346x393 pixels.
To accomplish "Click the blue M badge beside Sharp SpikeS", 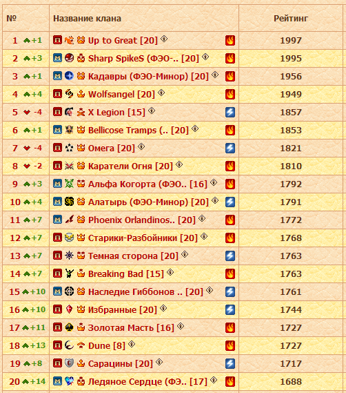I will click(x=57, y=58).
